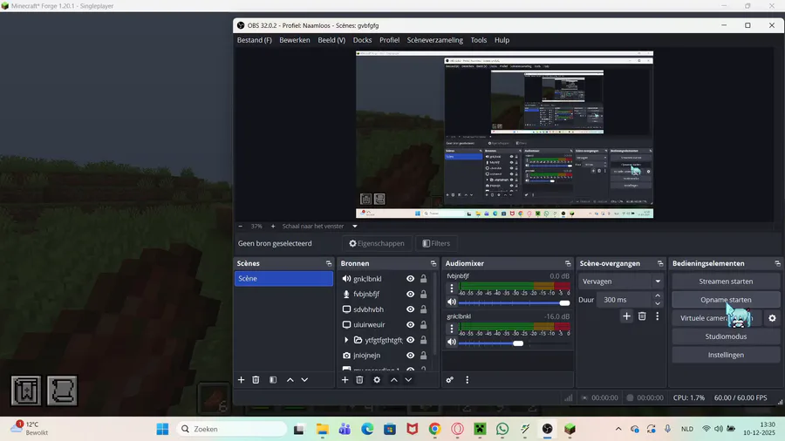Open Audiomixer bottom three-dots menu
The width and height of the screenshot is (785, 441).
468,380
